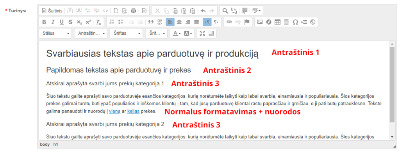Open the Preview page icon
Image resolution: width=400 pixels, height=152 pixels.
[x=124, y=11]
